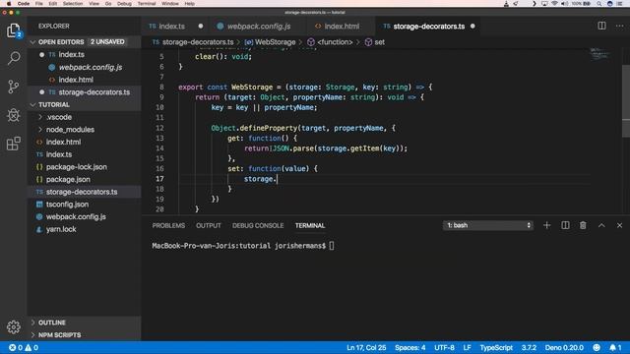
Task: Open webpack.config.js in Open Editors list
Action: [x=91, y=67]
